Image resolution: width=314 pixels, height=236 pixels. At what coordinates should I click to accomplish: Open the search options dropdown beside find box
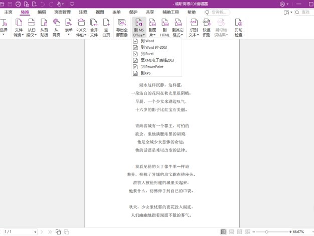[288, 12]
